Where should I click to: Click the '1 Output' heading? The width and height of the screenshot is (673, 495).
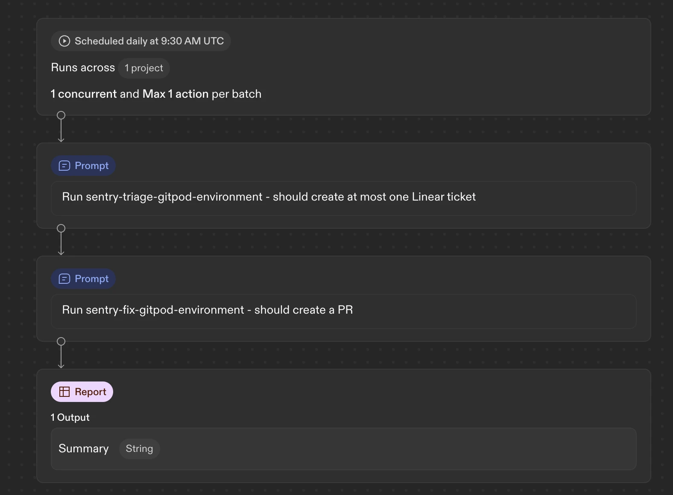(70, 417)
